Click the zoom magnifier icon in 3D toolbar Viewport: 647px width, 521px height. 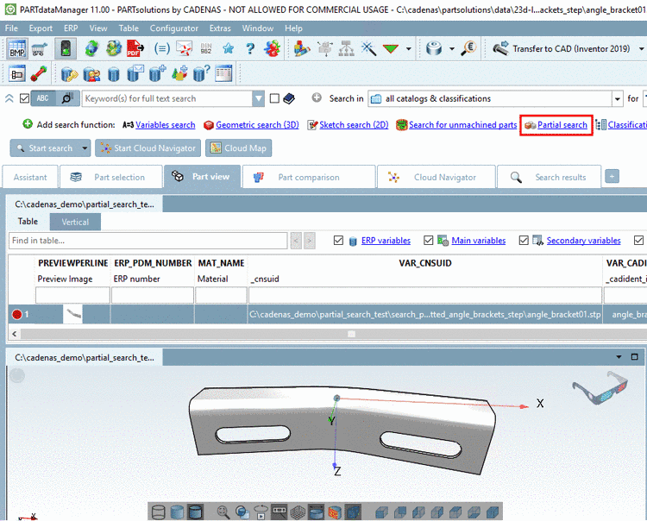coord(223,512)
